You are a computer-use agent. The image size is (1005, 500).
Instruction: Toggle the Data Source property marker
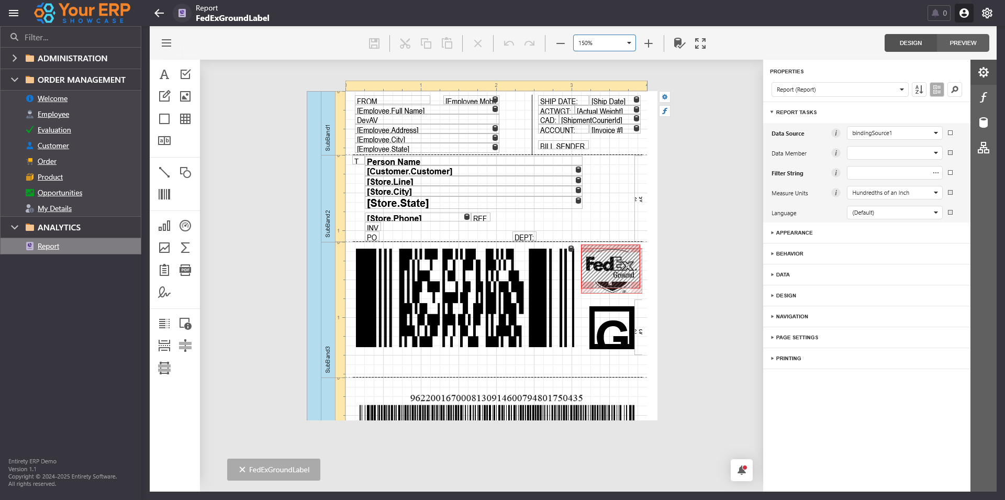pos(950,133)
